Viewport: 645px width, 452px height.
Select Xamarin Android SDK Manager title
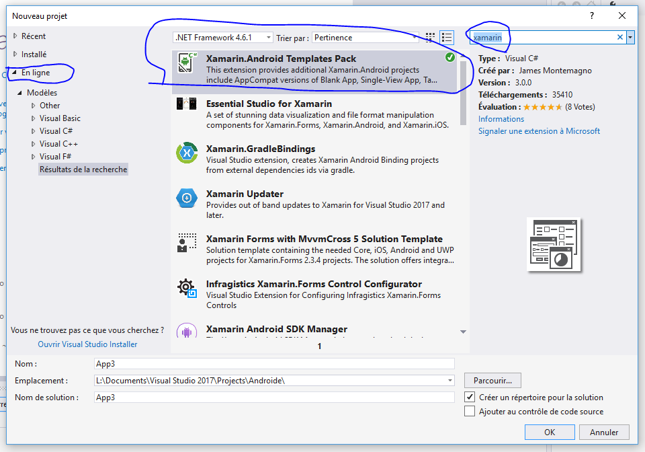276,329
